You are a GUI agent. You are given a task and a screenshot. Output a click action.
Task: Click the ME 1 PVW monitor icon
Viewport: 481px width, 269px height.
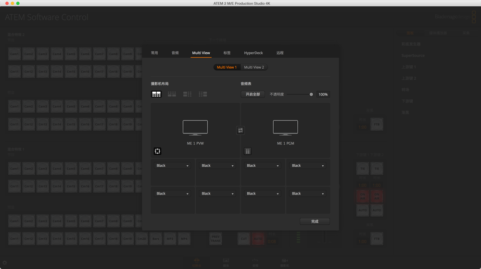click(195, 128)
